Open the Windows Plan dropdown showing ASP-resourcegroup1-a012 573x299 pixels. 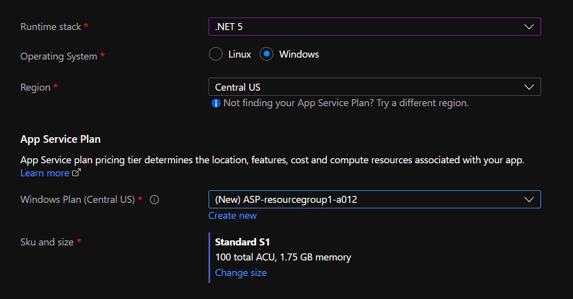(x=374, y=199)
